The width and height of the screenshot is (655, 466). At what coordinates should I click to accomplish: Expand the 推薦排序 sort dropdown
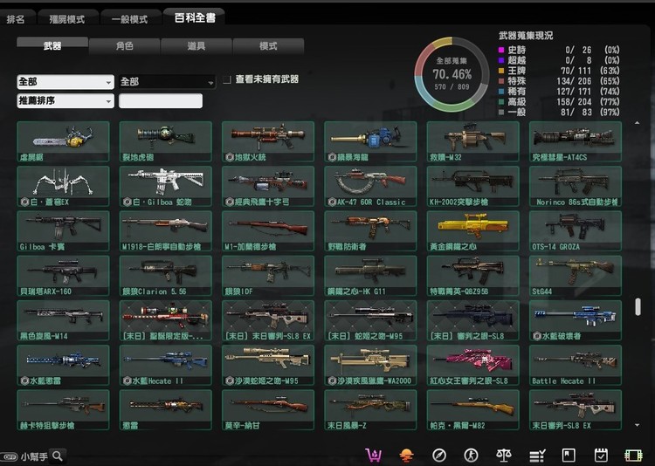click(65, 100)
